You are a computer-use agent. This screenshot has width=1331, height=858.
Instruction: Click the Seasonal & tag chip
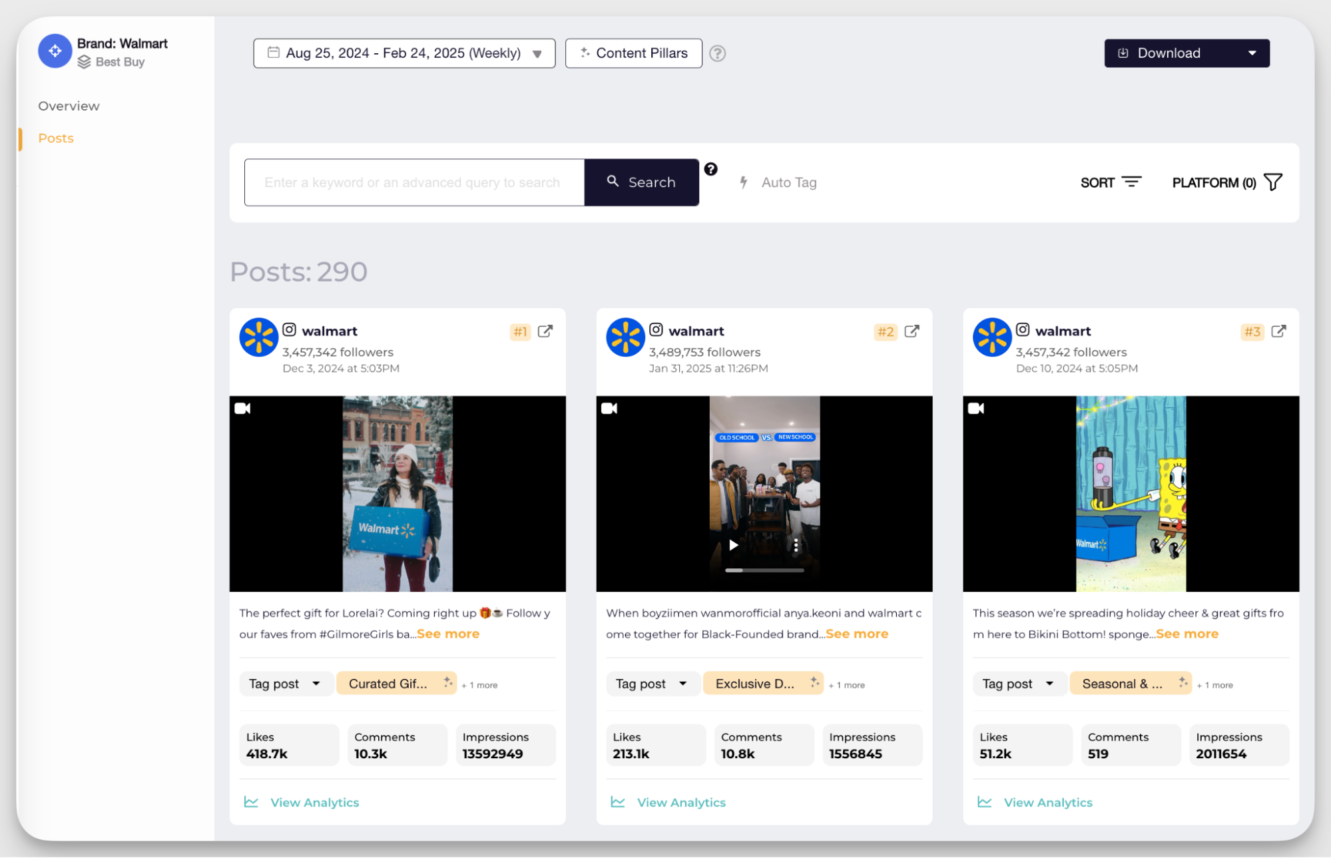1131,684
